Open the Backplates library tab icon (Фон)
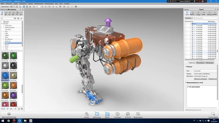Image resolution: width=219 pixels, height=123 pixels. (13, 13)
